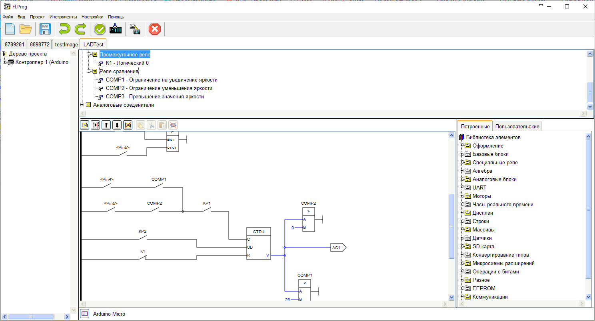Image resolution: width=595 pixels, height=321 pixels.
Task: Click the red X cancel toolbar icon
Action: point(154,29)
